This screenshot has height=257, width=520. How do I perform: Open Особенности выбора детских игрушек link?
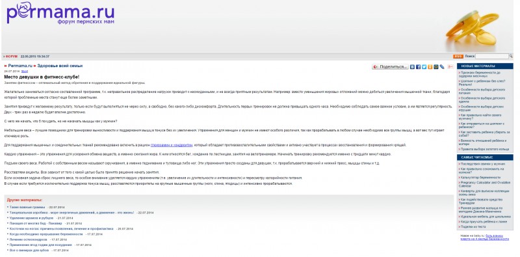tap(482, 109)
